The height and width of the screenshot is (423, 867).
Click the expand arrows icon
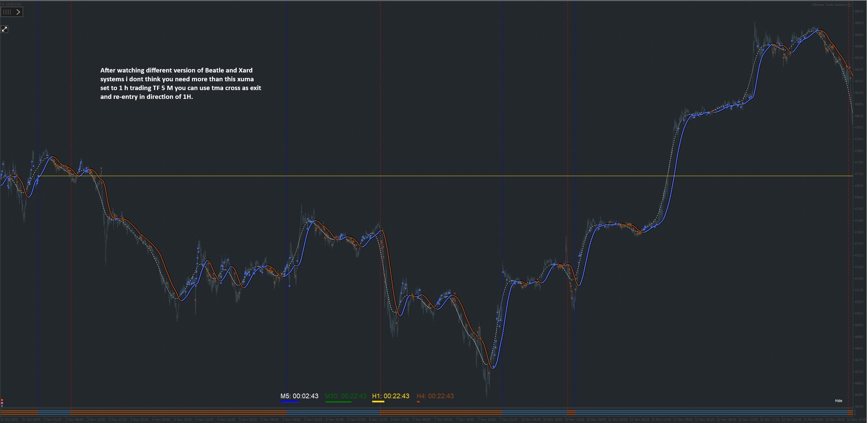(4, 29)
